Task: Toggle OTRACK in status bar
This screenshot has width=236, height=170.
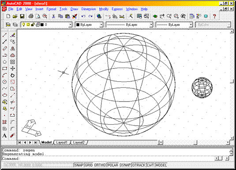Action: (139, 165)
